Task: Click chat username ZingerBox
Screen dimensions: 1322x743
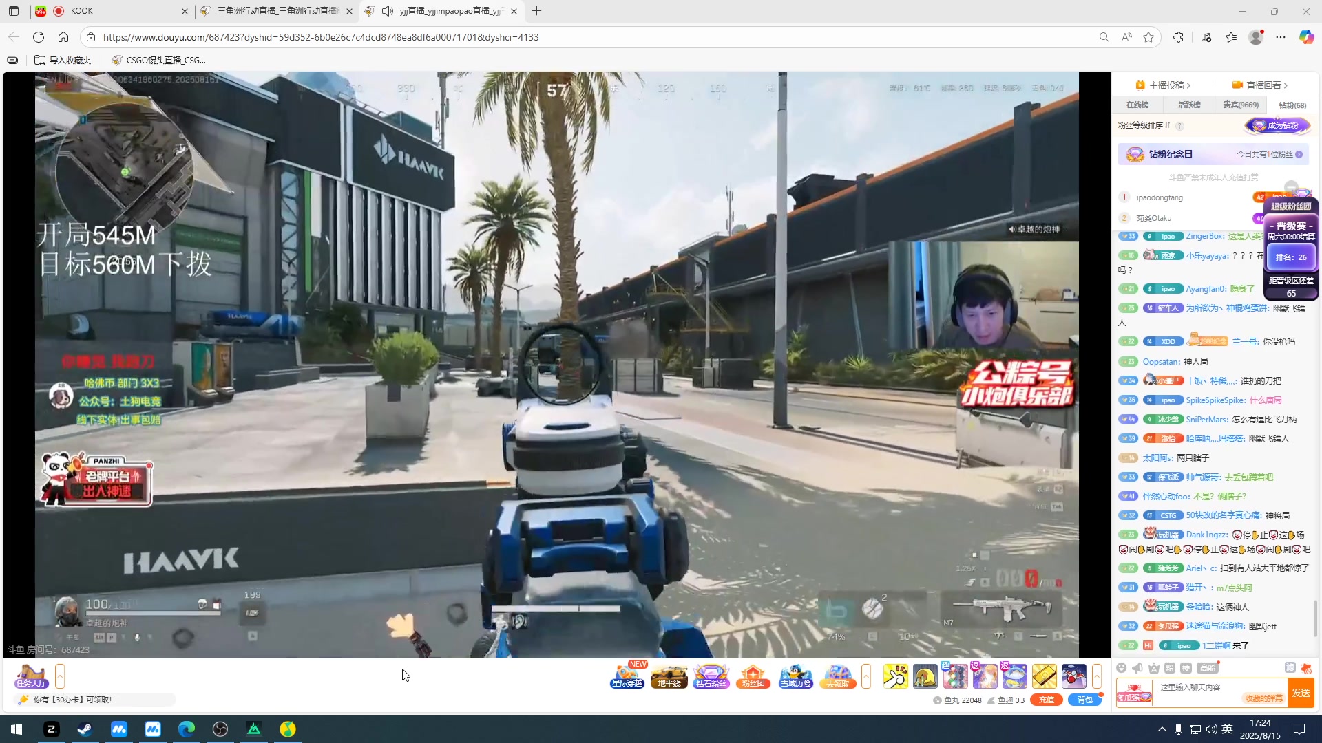Action: 1204,236
